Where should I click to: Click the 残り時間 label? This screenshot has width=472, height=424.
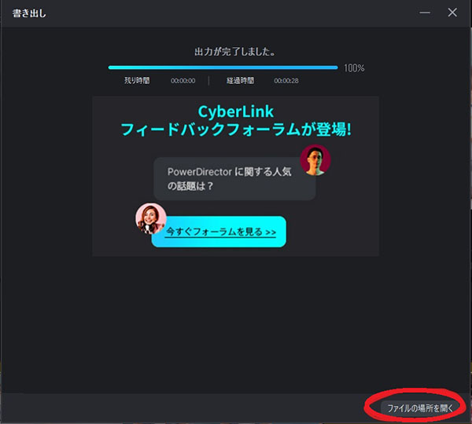coord(137,81)
